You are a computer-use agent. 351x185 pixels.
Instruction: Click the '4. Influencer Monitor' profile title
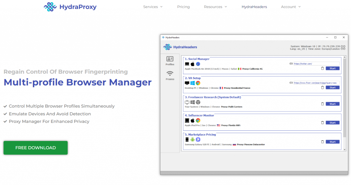pyautogui.click(x=199, y=115)
